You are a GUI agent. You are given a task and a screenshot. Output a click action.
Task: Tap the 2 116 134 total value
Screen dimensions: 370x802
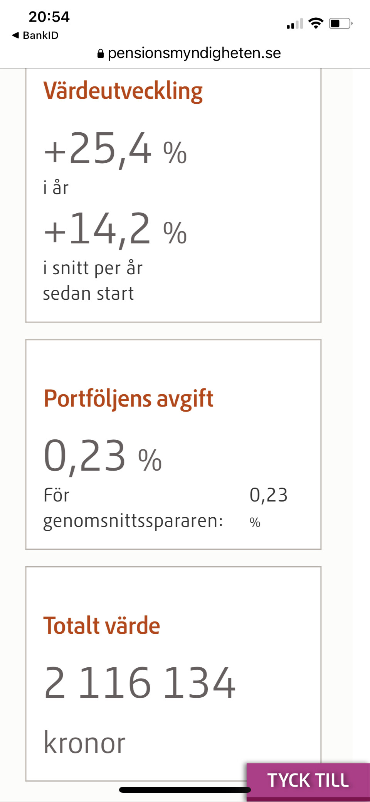tap(140, 683)
